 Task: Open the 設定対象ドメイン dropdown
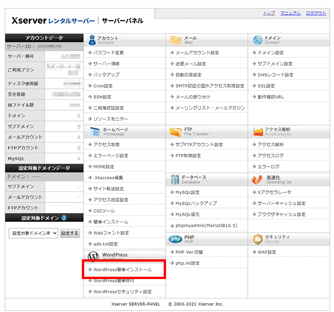pos(33,233)
